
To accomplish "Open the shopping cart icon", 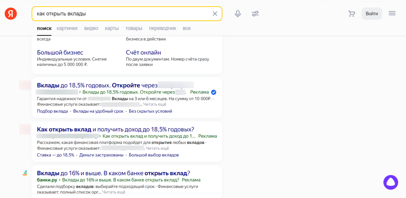I will [x=351, y=14].
